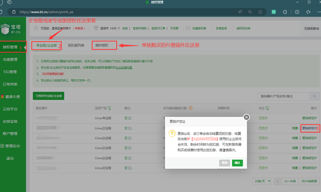
Task: Switch to the 抵扣券列表 tab
Action: (76, 46)
